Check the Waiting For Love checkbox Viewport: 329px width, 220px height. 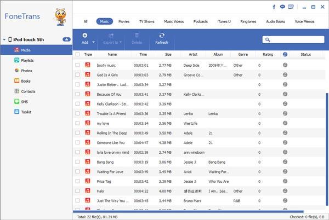tap(78, 172)
